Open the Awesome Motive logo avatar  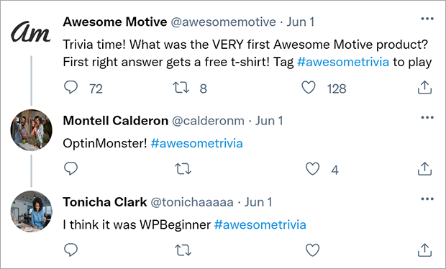point(31,32)
